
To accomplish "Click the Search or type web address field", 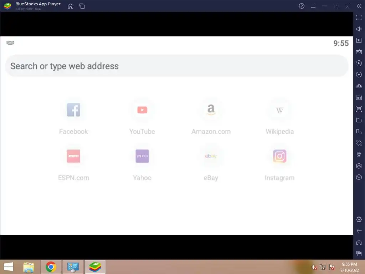I will [177, 66].
